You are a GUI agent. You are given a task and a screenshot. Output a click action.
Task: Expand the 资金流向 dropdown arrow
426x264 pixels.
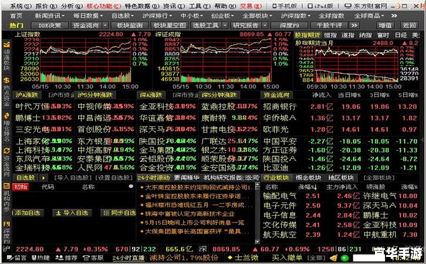point(105,26)
